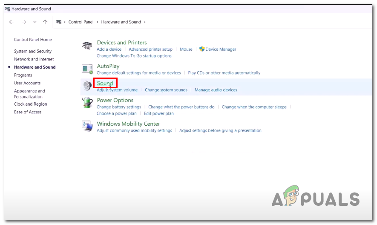377x225 pixels.
Task: Select Programs in sidebar
Action: point(23,75)
